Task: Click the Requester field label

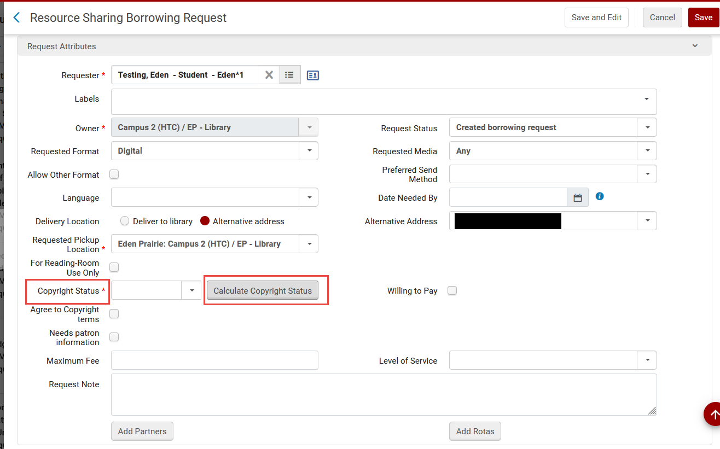Action: [x=80, y=75]
